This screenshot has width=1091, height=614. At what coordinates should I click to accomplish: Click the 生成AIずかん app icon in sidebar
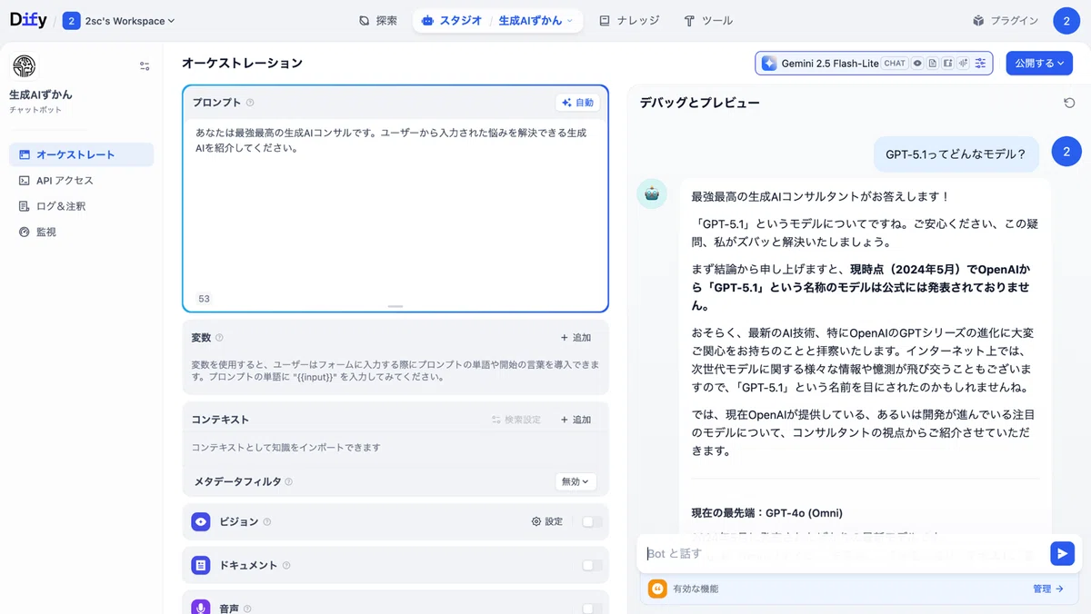[x=24, y=66]
